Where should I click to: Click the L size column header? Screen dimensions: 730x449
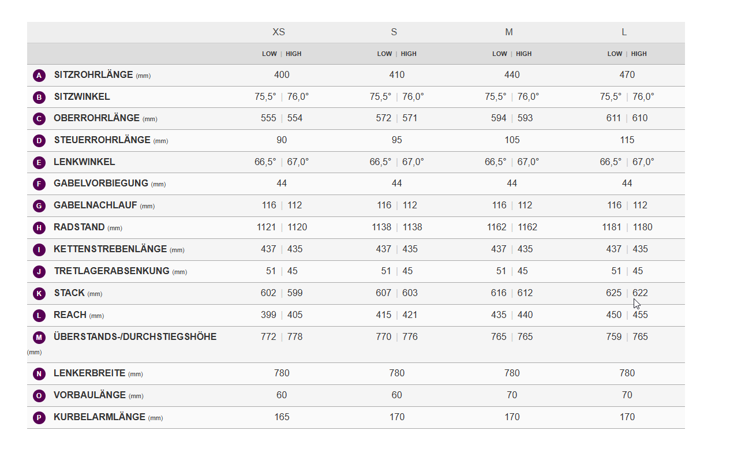(624, 32)
